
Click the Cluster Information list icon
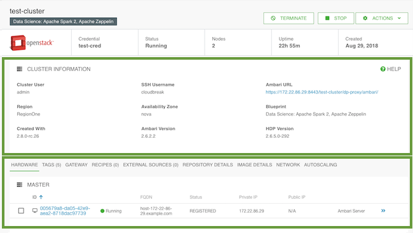20,69
